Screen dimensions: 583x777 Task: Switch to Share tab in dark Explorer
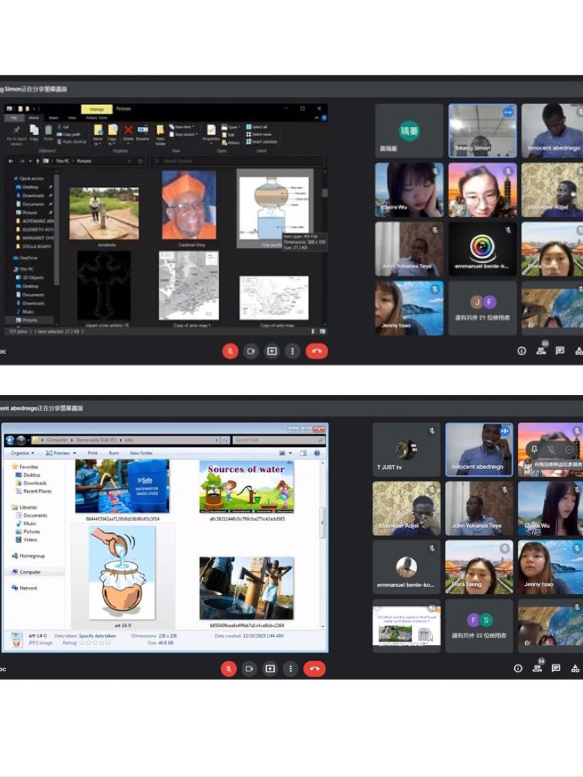[x=53, y=118]
